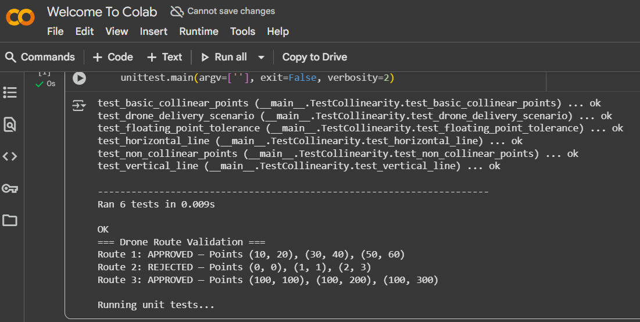Click the Run all button
640x322 pixels.
(x=224, y=57)
